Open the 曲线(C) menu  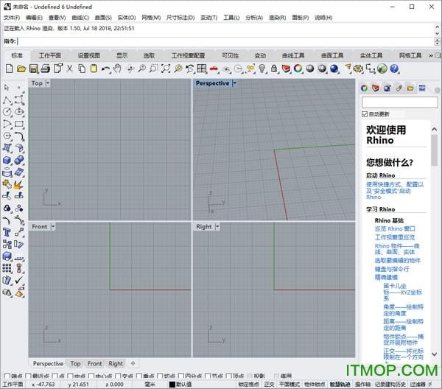pos(80,18)
